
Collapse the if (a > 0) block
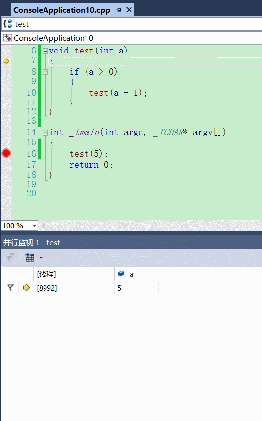pyautogui.click(x=45, y=72)
